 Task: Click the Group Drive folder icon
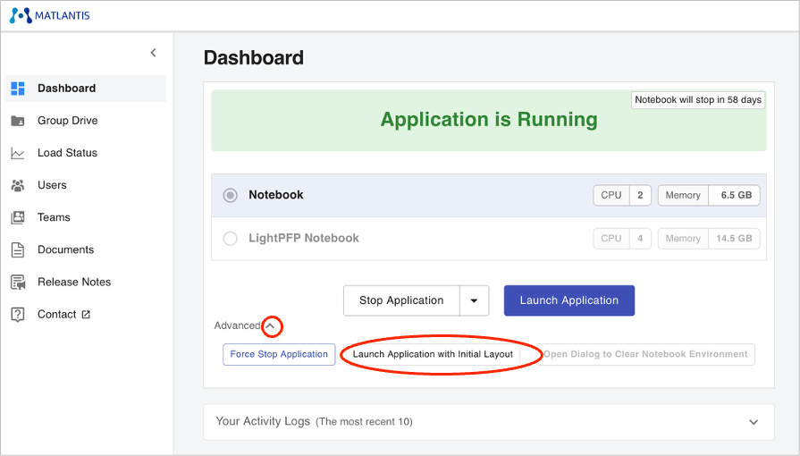[18, 121]
